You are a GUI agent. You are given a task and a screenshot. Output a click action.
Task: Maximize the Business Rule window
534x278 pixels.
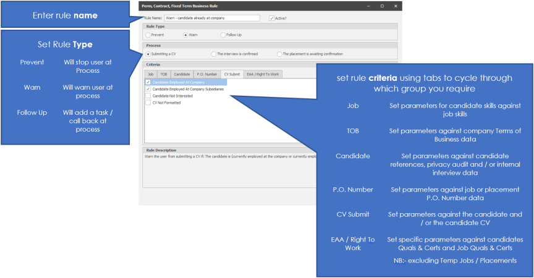pos(381,6)
